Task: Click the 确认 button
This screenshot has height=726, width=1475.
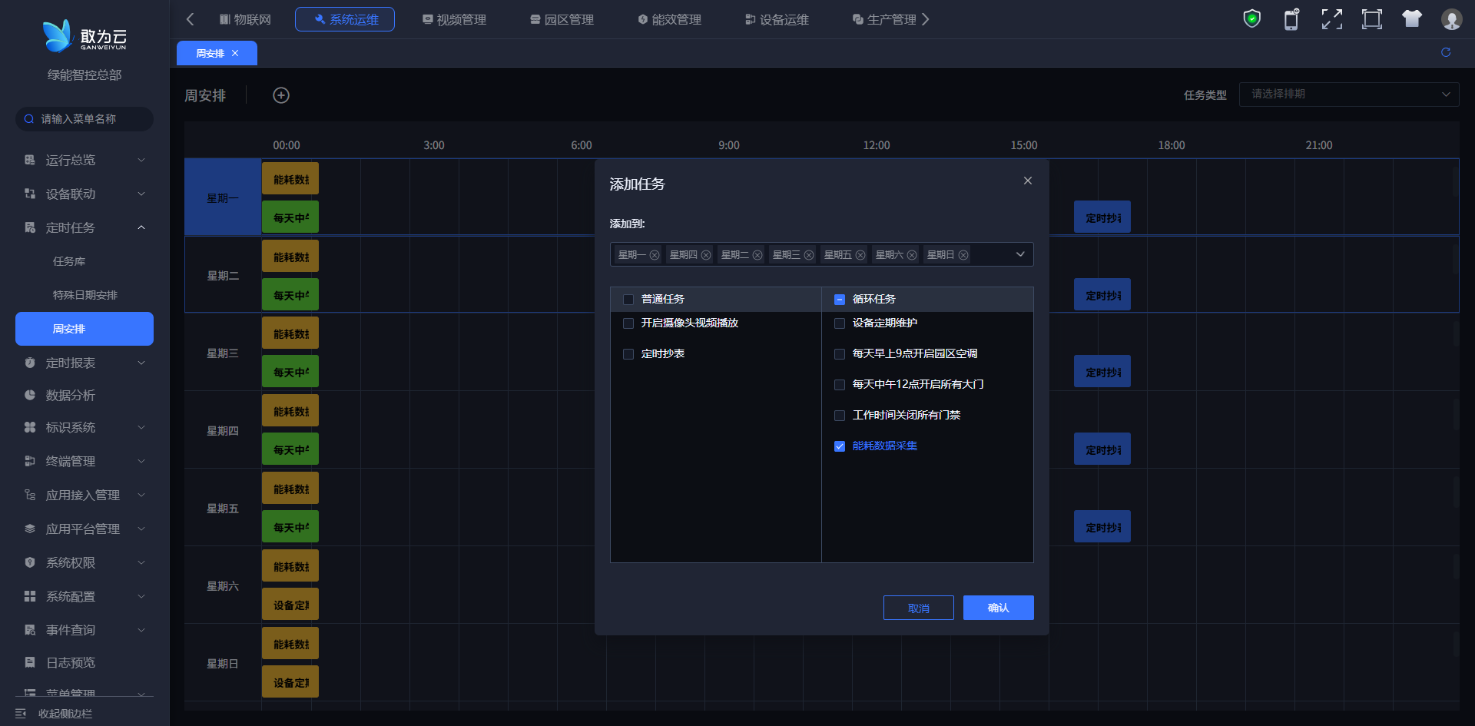Action: pyautogui.click(x=998, y=608)
